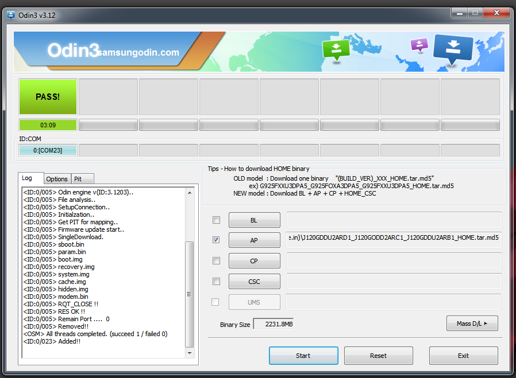516x378 pixels.
Task: Click the log vertical scrollbar thumb
Action: (x=190, y=294)
